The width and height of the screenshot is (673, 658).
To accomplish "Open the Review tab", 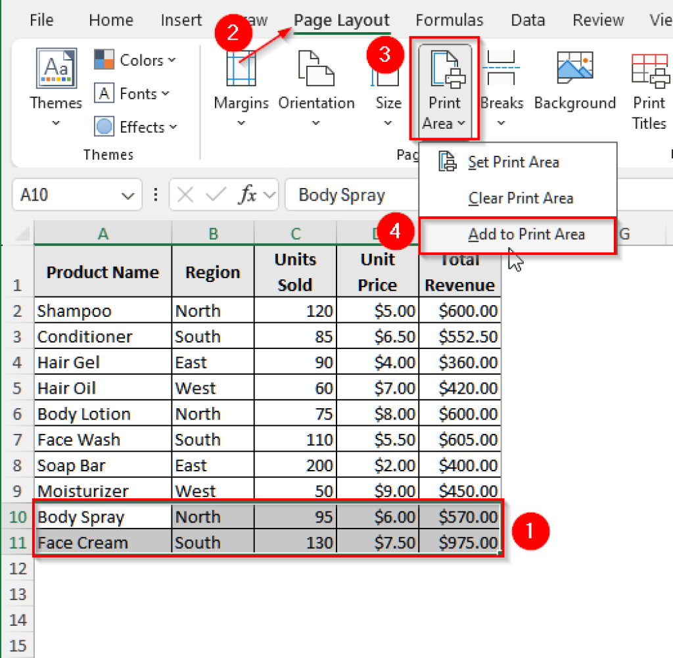I will click(x=598, y=20).
